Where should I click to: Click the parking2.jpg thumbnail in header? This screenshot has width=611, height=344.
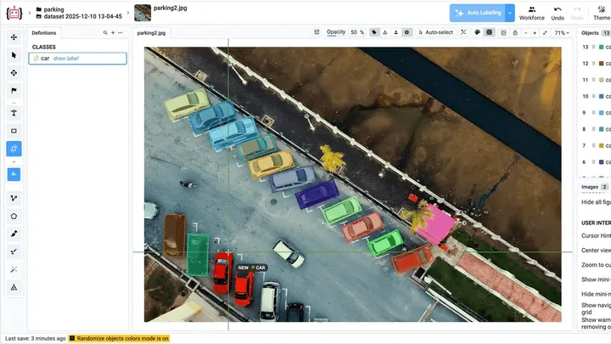(143, 13)
